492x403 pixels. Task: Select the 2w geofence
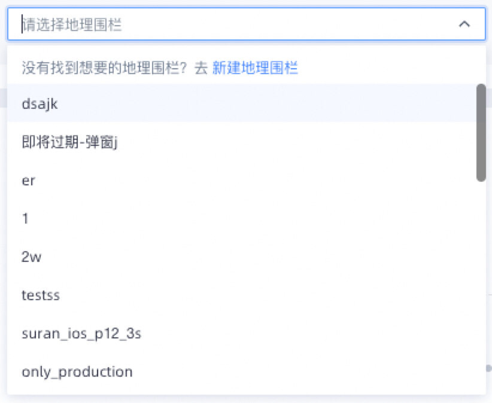(x=31, y=257)
